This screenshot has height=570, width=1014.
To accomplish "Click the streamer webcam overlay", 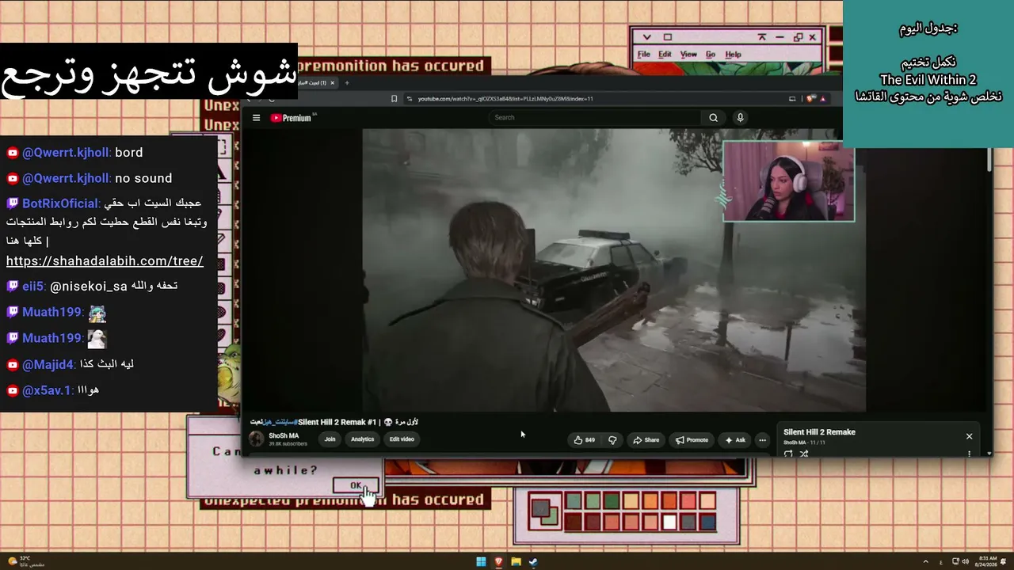I will 789,181.
